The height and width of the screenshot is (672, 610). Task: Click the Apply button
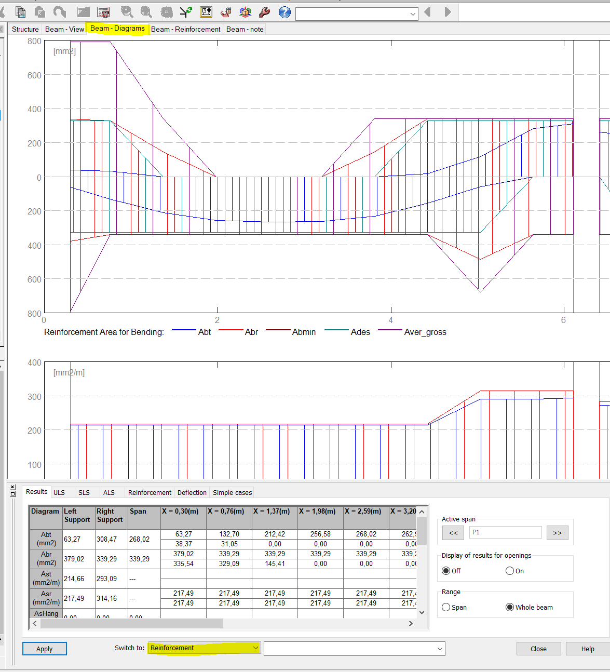(44, 648)
